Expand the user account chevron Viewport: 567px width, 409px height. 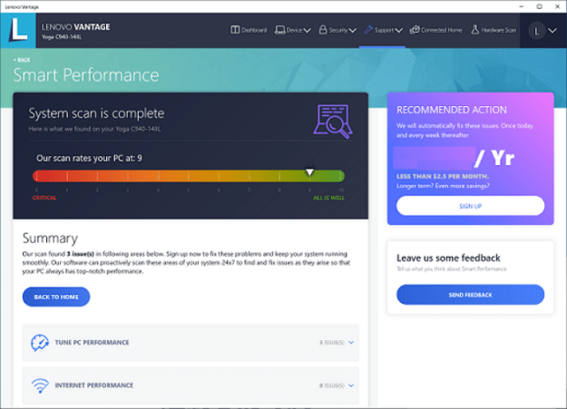pos(552,31)
